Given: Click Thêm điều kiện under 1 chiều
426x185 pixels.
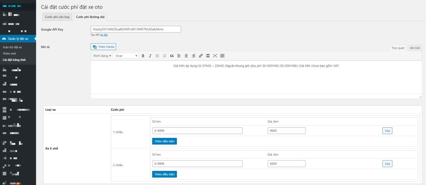Looking at the screenshot, I should (x=164, y=141).
